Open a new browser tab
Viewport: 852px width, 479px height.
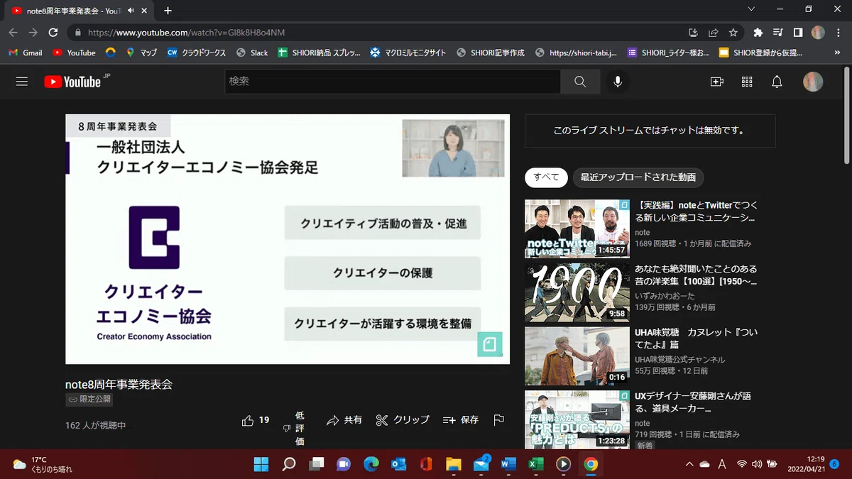[x=168, y=11]
